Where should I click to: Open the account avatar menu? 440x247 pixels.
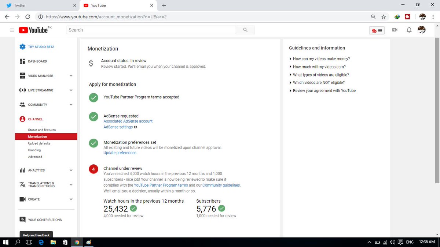tap(421, 30)
